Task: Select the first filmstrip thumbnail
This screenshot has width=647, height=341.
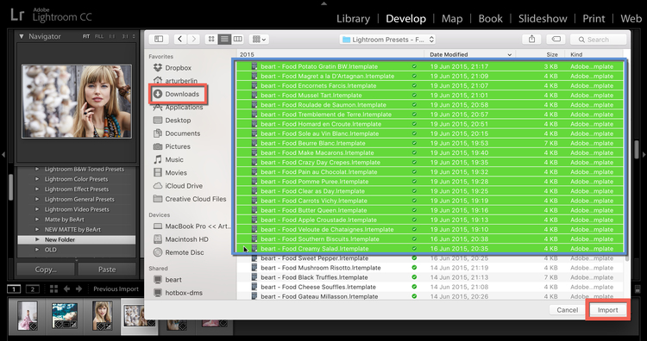Action: (28, 315)
